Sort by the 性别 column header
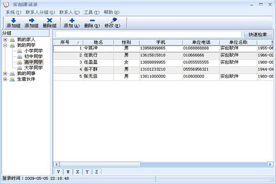 click(126, 42)
